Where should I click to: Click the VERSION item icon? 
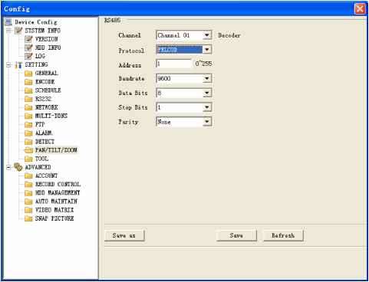(28, 39)
